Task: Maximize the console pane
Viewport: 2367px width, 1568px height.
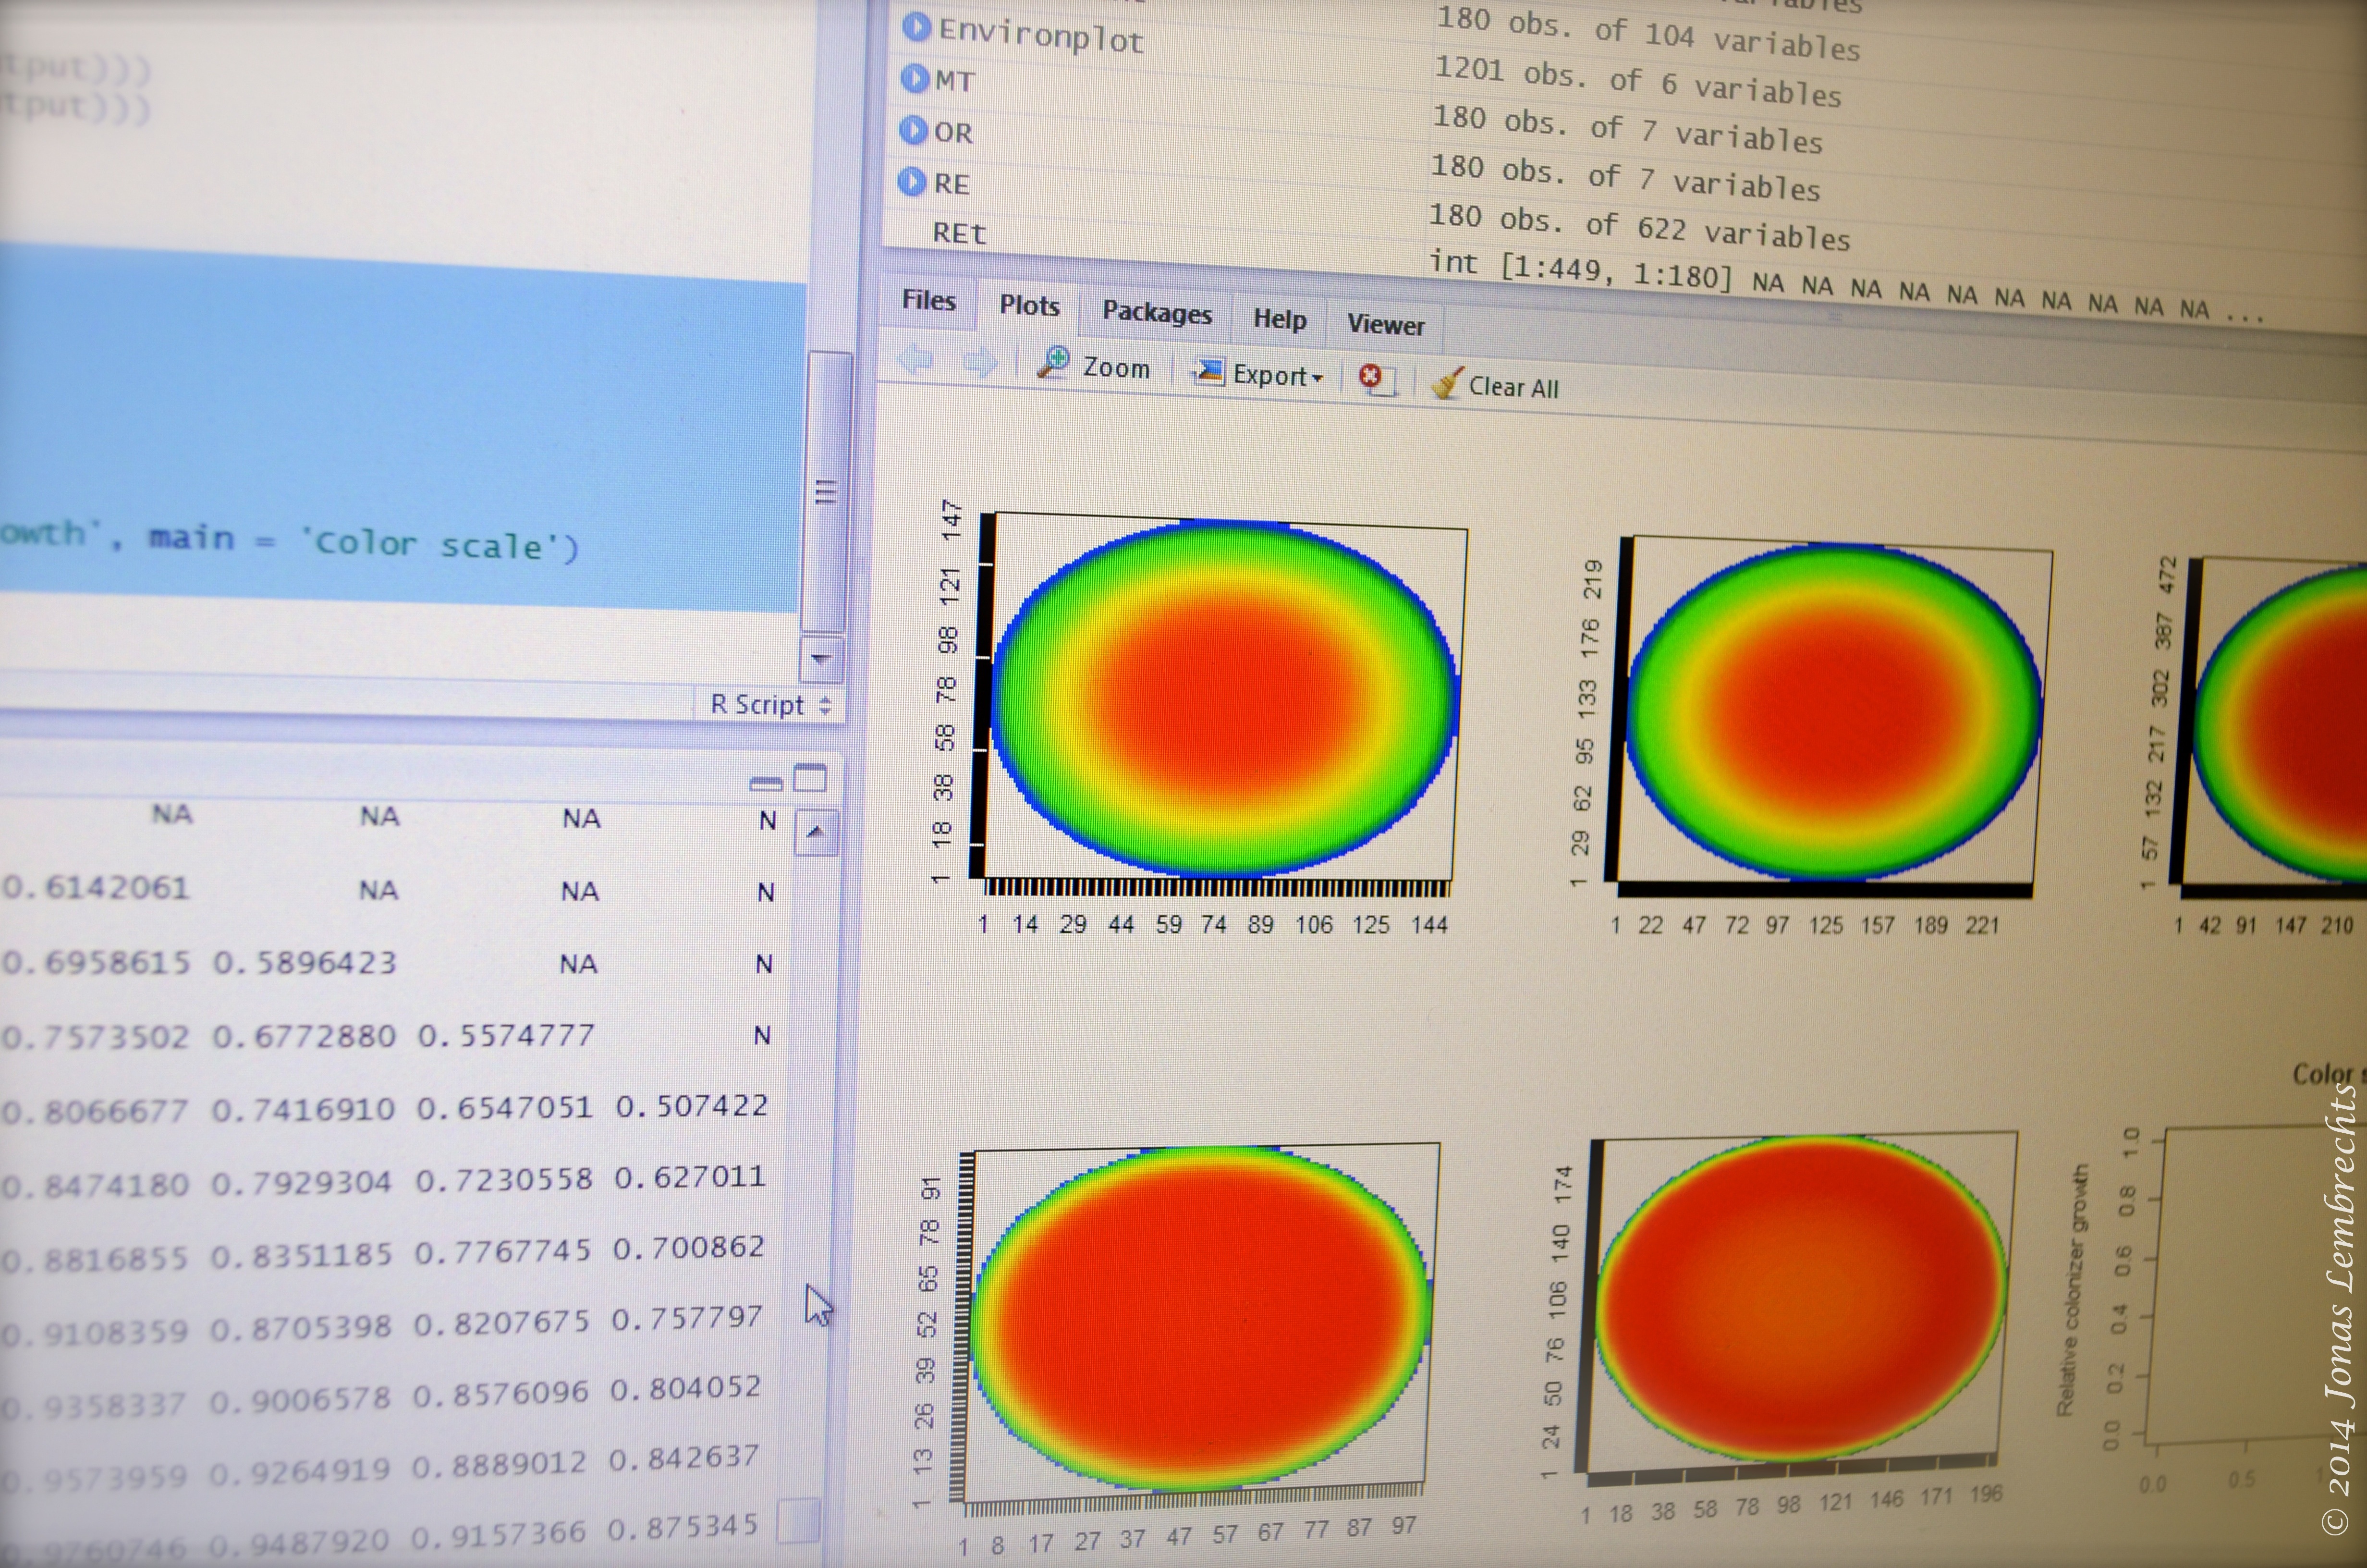Action: point(810,778)
